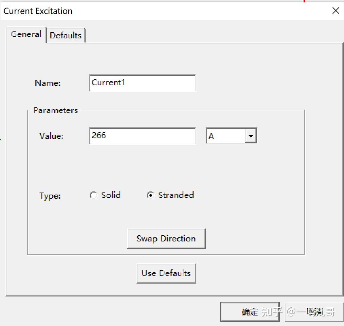Open the Defaults tab

(66, 35)
